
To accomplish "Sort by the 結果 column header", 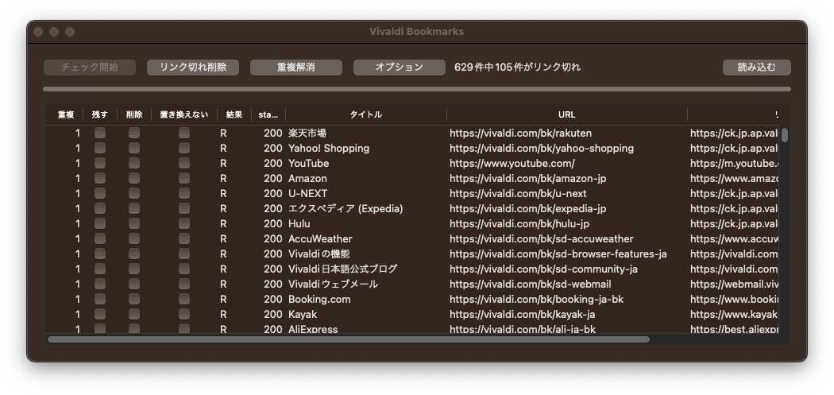I will [x=234, y=114].
